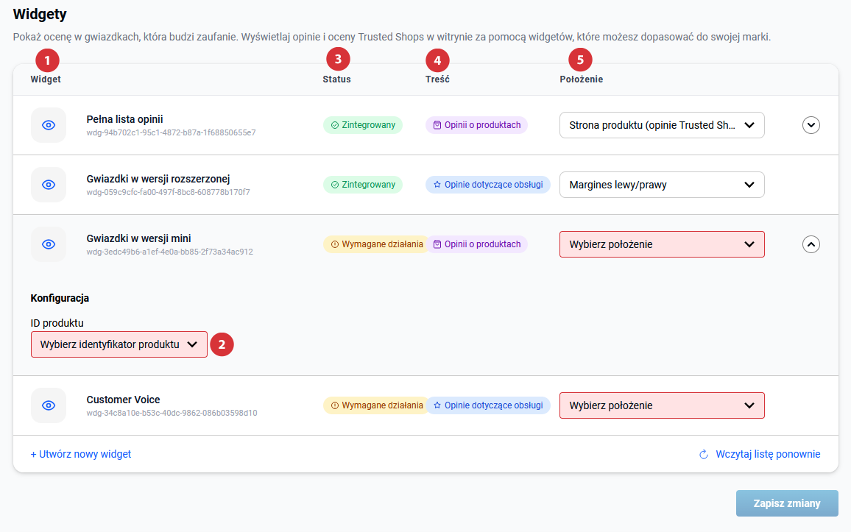Image resolution: width=851 pixels, height=532 pixels.
Task: Click eye icon for Gwiazdki w wersji mini
Action: pyautogui.click(x=49, y=244)
